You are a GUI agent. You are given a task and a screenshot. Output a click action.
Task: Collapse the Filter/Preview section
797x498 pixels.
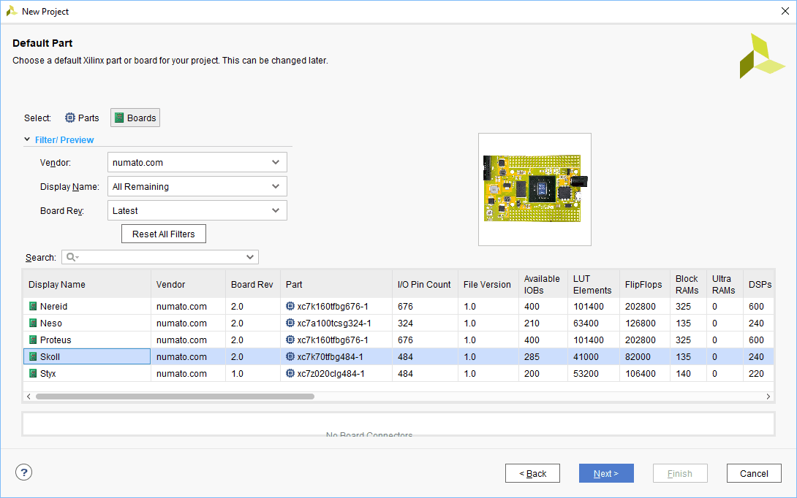tap(27, 139)
